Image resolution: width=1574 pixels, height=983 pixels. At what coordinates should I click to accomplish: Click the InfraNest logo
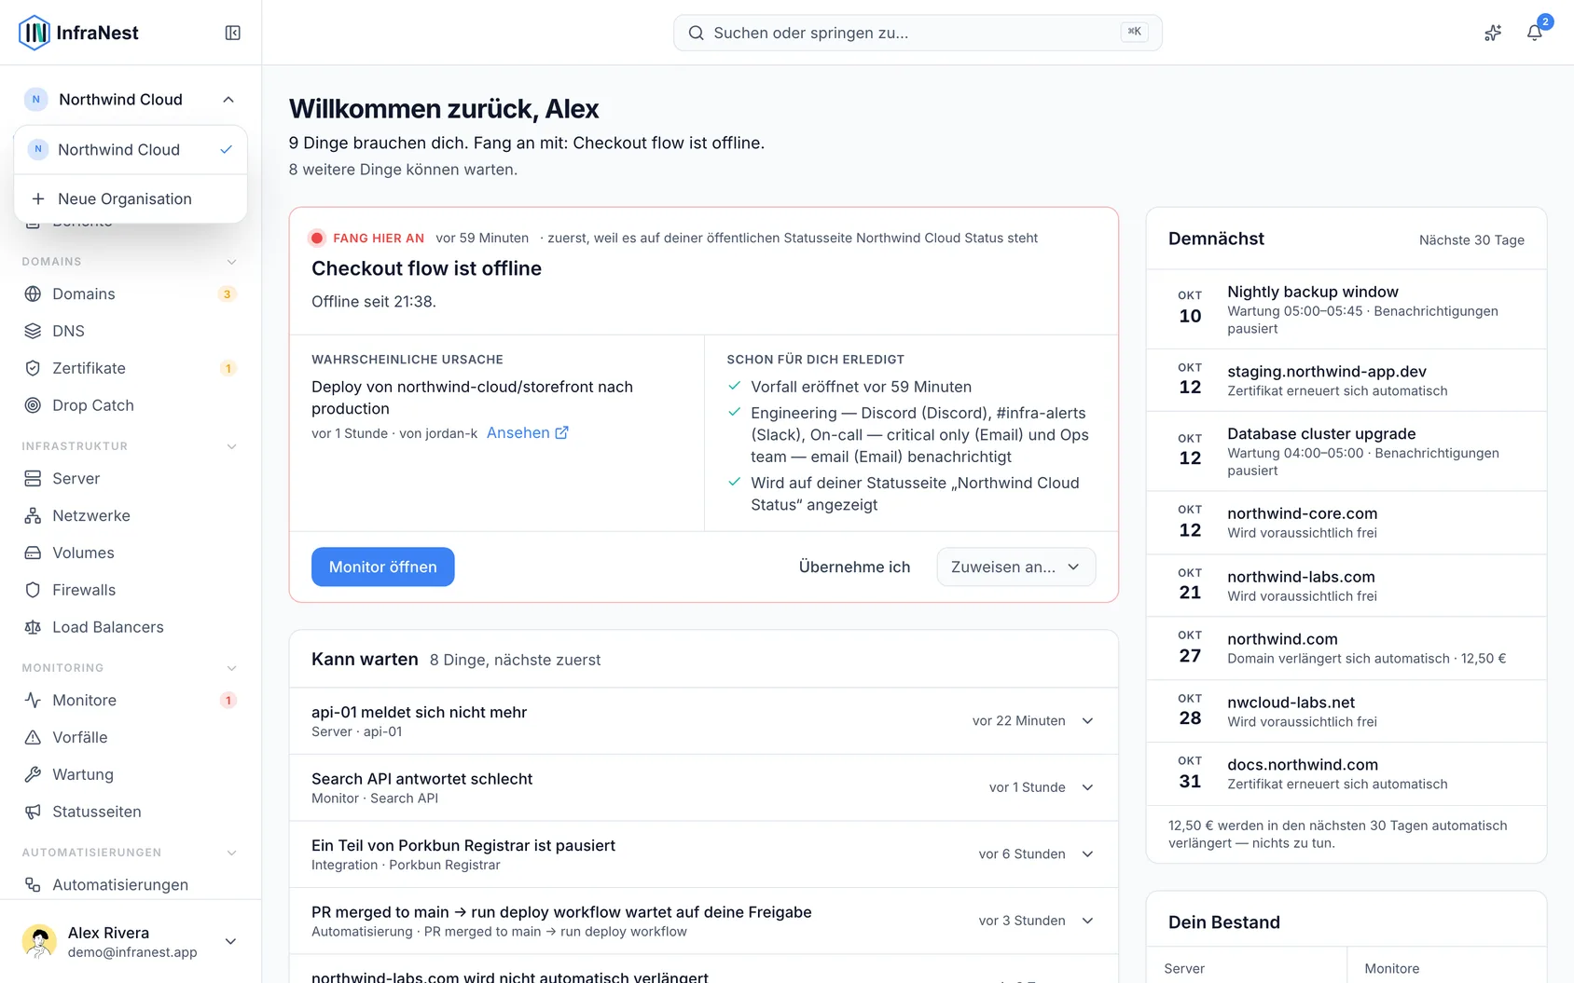coord(78,33)
